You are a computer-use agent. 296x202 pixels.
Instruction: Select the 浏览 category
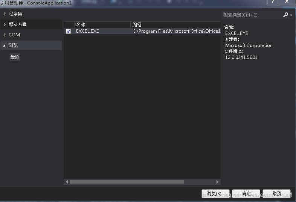tap(31, 45)
